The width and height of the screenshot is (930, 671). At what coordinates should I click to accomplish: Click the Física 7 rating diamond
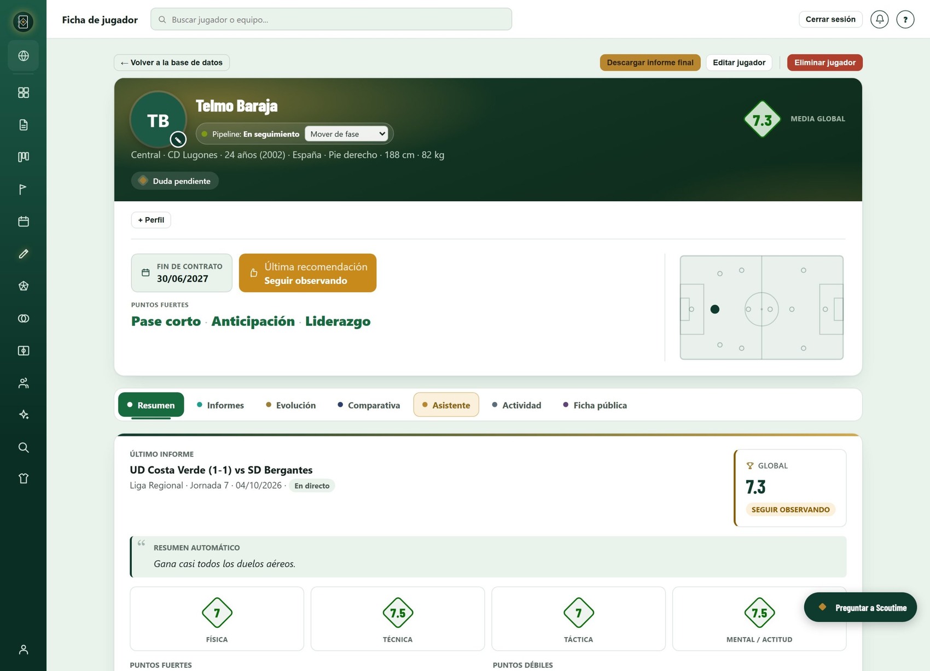[217, 612]
